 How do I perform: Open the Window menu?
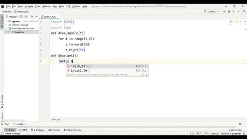coord(76,6)
